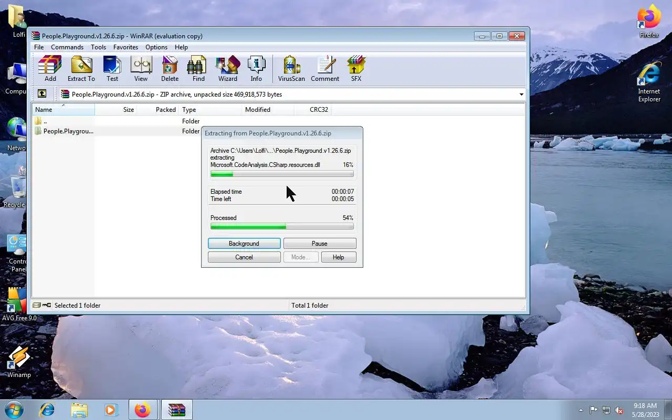Open Firefox desktop shortcut

pos(649,21)
